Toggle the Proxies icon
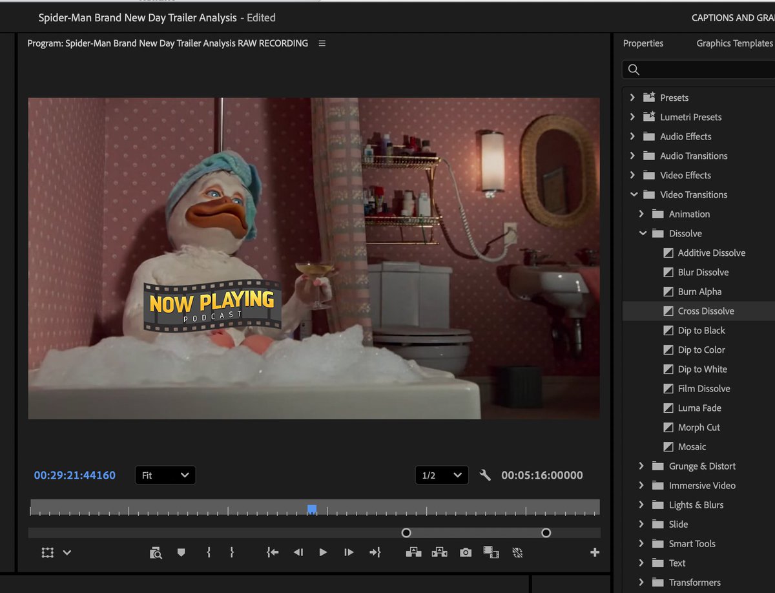 point(517,552)
